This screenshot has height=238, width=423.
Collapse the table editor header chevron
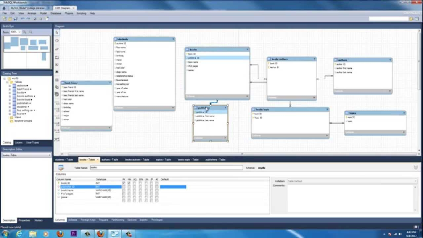point(416,168)
